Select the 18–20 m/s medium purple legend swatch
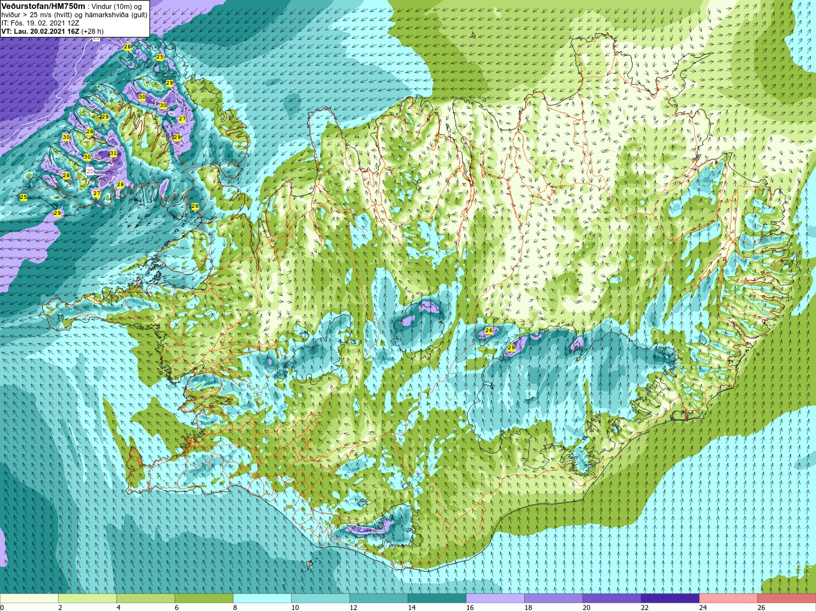This screenshot has width=816, height=612. click(x=554, y=599)
